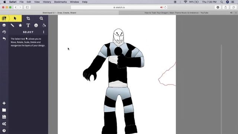Open the Edit menu

coord(29,2)
